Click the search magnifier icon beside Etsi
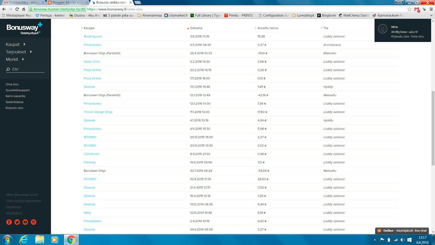Screen dimensions: 435x245 click(x=8, y=69)
